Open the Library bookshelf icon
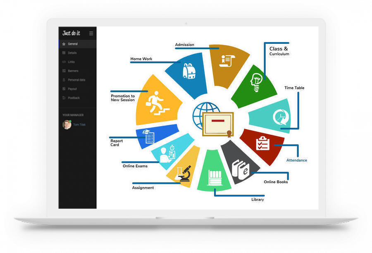This screenshot has width=372, height=253. click(x=214, y=177)
